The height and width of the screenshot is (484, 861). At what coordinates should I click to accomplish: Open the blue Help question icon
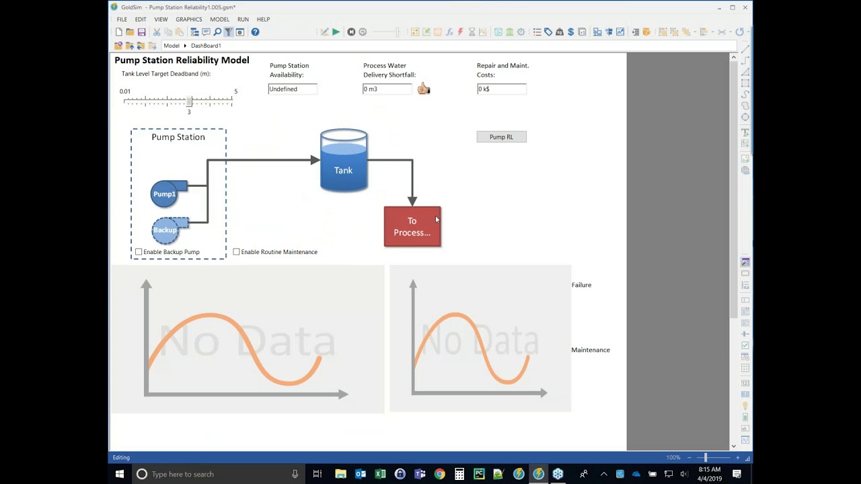tap(255, 32)
